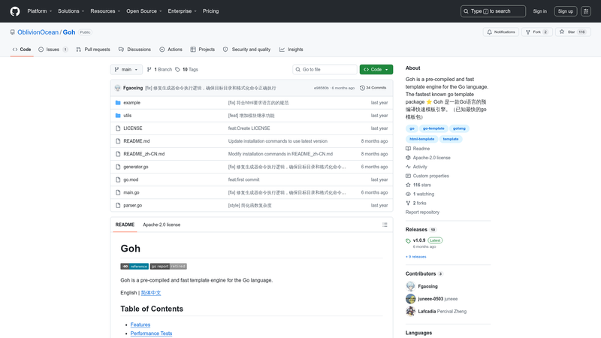Click the go-template topic tag
601x338 pixels.
[x=433, y=128]
